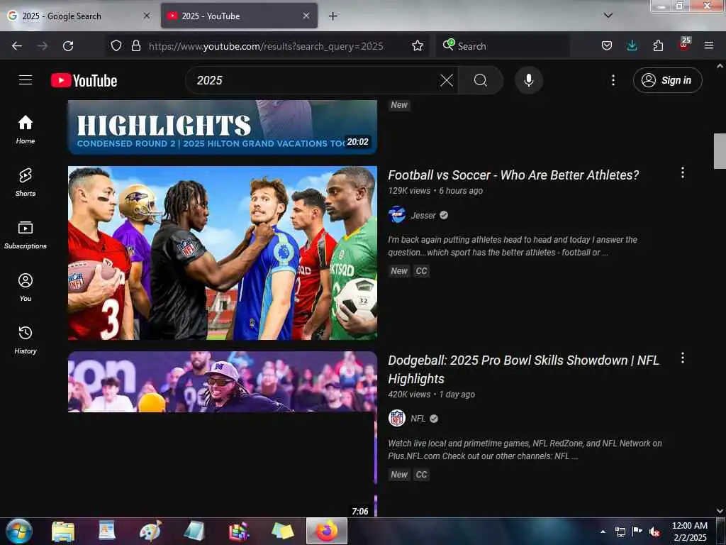Clear the YouTube search query X
726x545 pixels.
pos(447,80)
